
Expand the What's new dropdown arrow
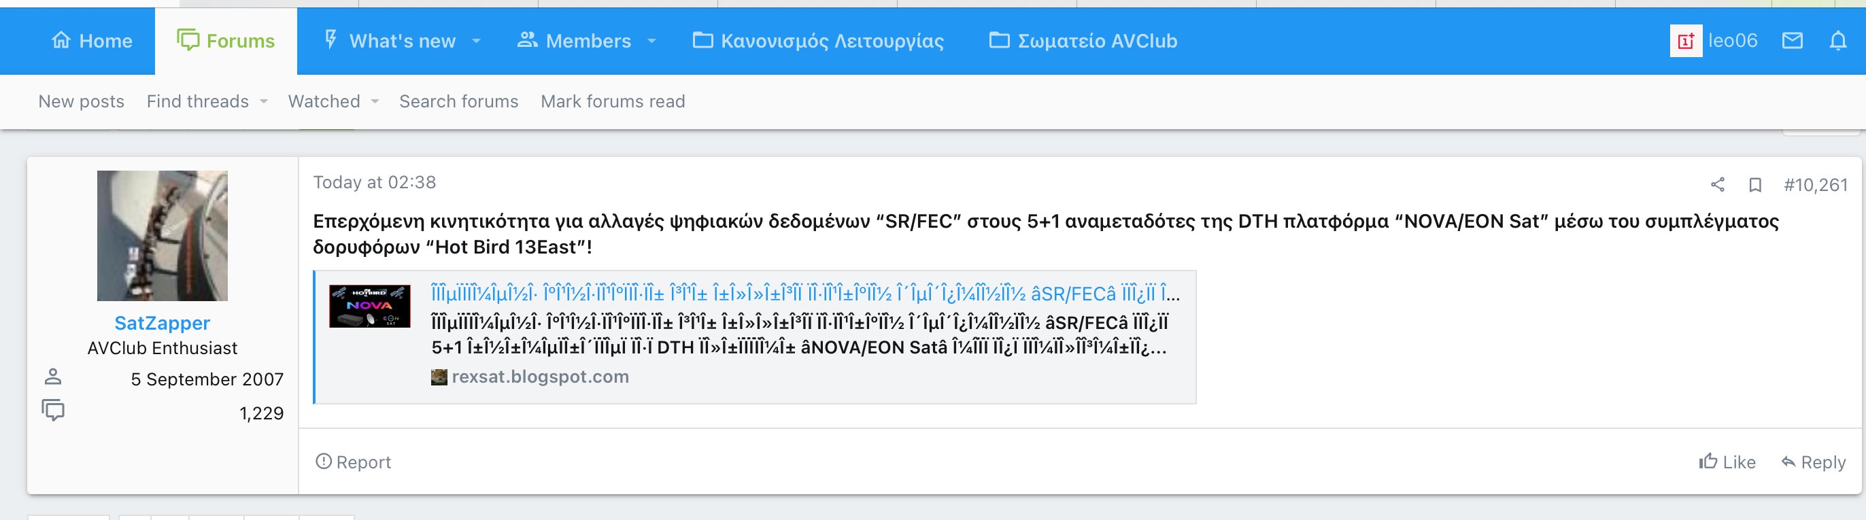476,41
